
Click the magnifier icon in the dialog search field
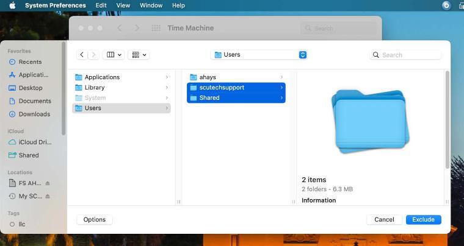tap(376, 55)
